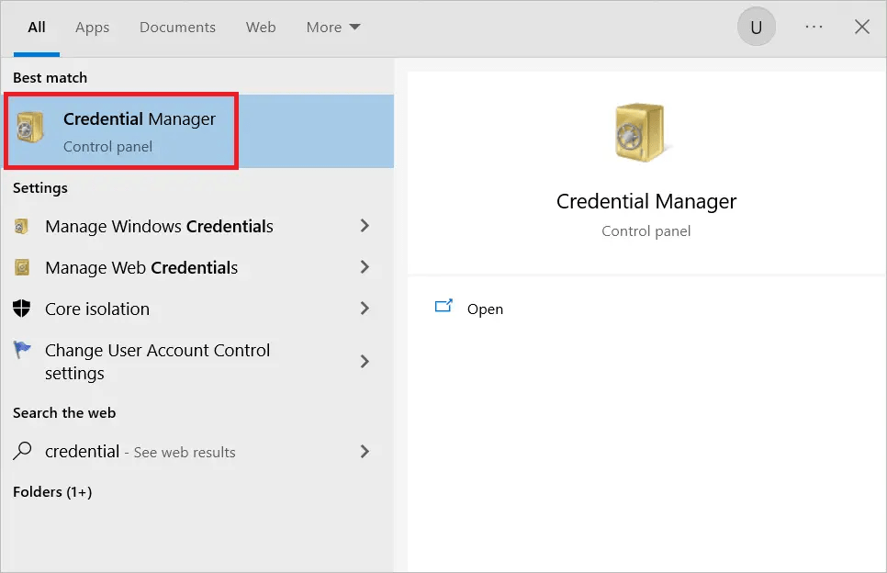Switch to the Documents tab
The height and width of the screenshot is (573, 887).
[x=177, y=28]
